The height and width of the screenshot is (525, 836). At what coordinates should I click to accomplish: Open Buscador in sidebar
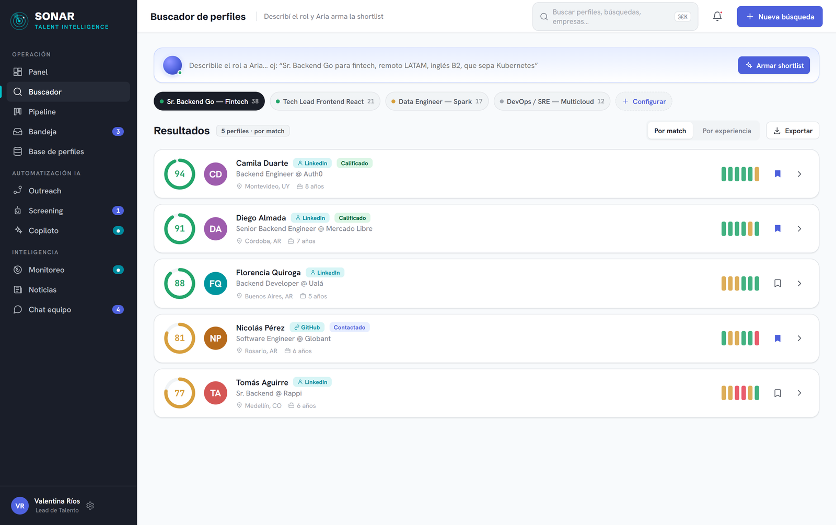[68, 92]
